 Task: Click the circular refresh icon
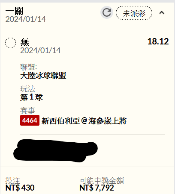coord(107,12)
